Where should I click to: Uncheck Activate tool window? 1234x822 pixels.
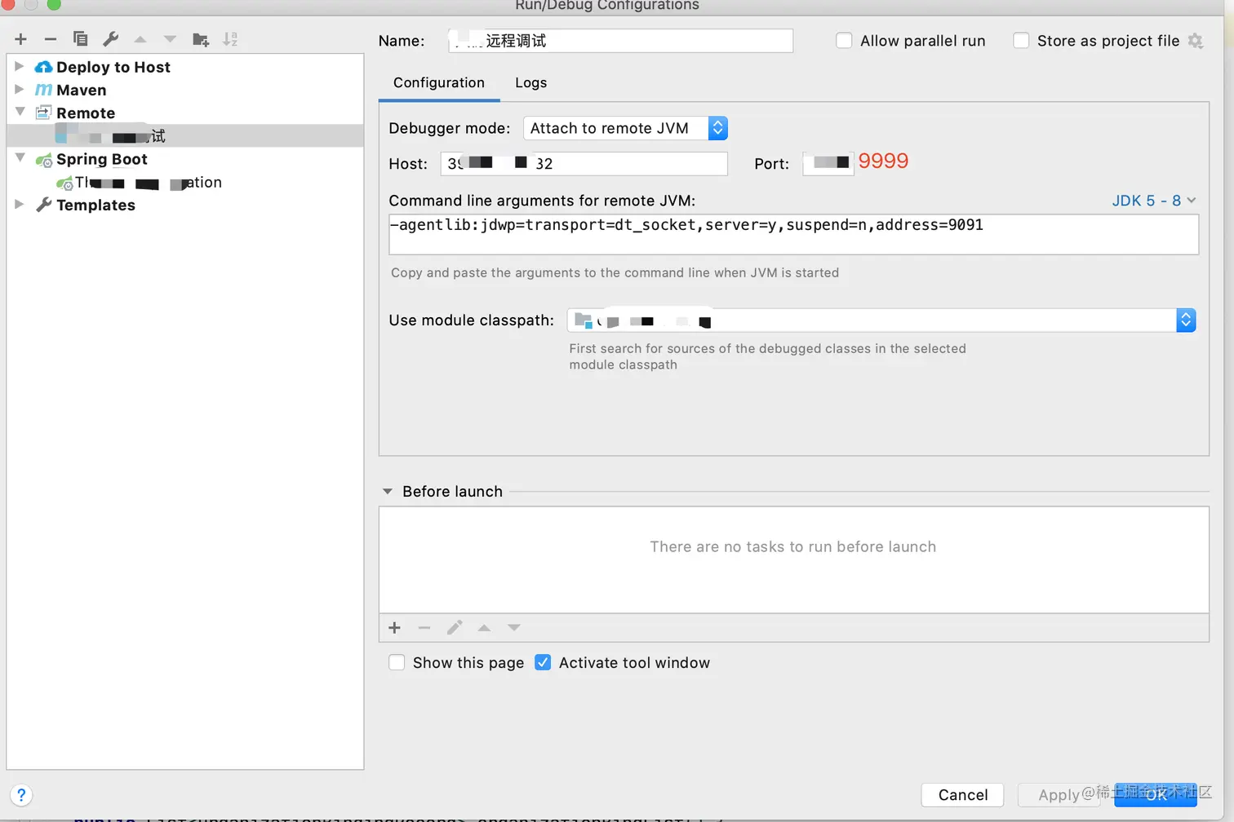tap(543, 662)
